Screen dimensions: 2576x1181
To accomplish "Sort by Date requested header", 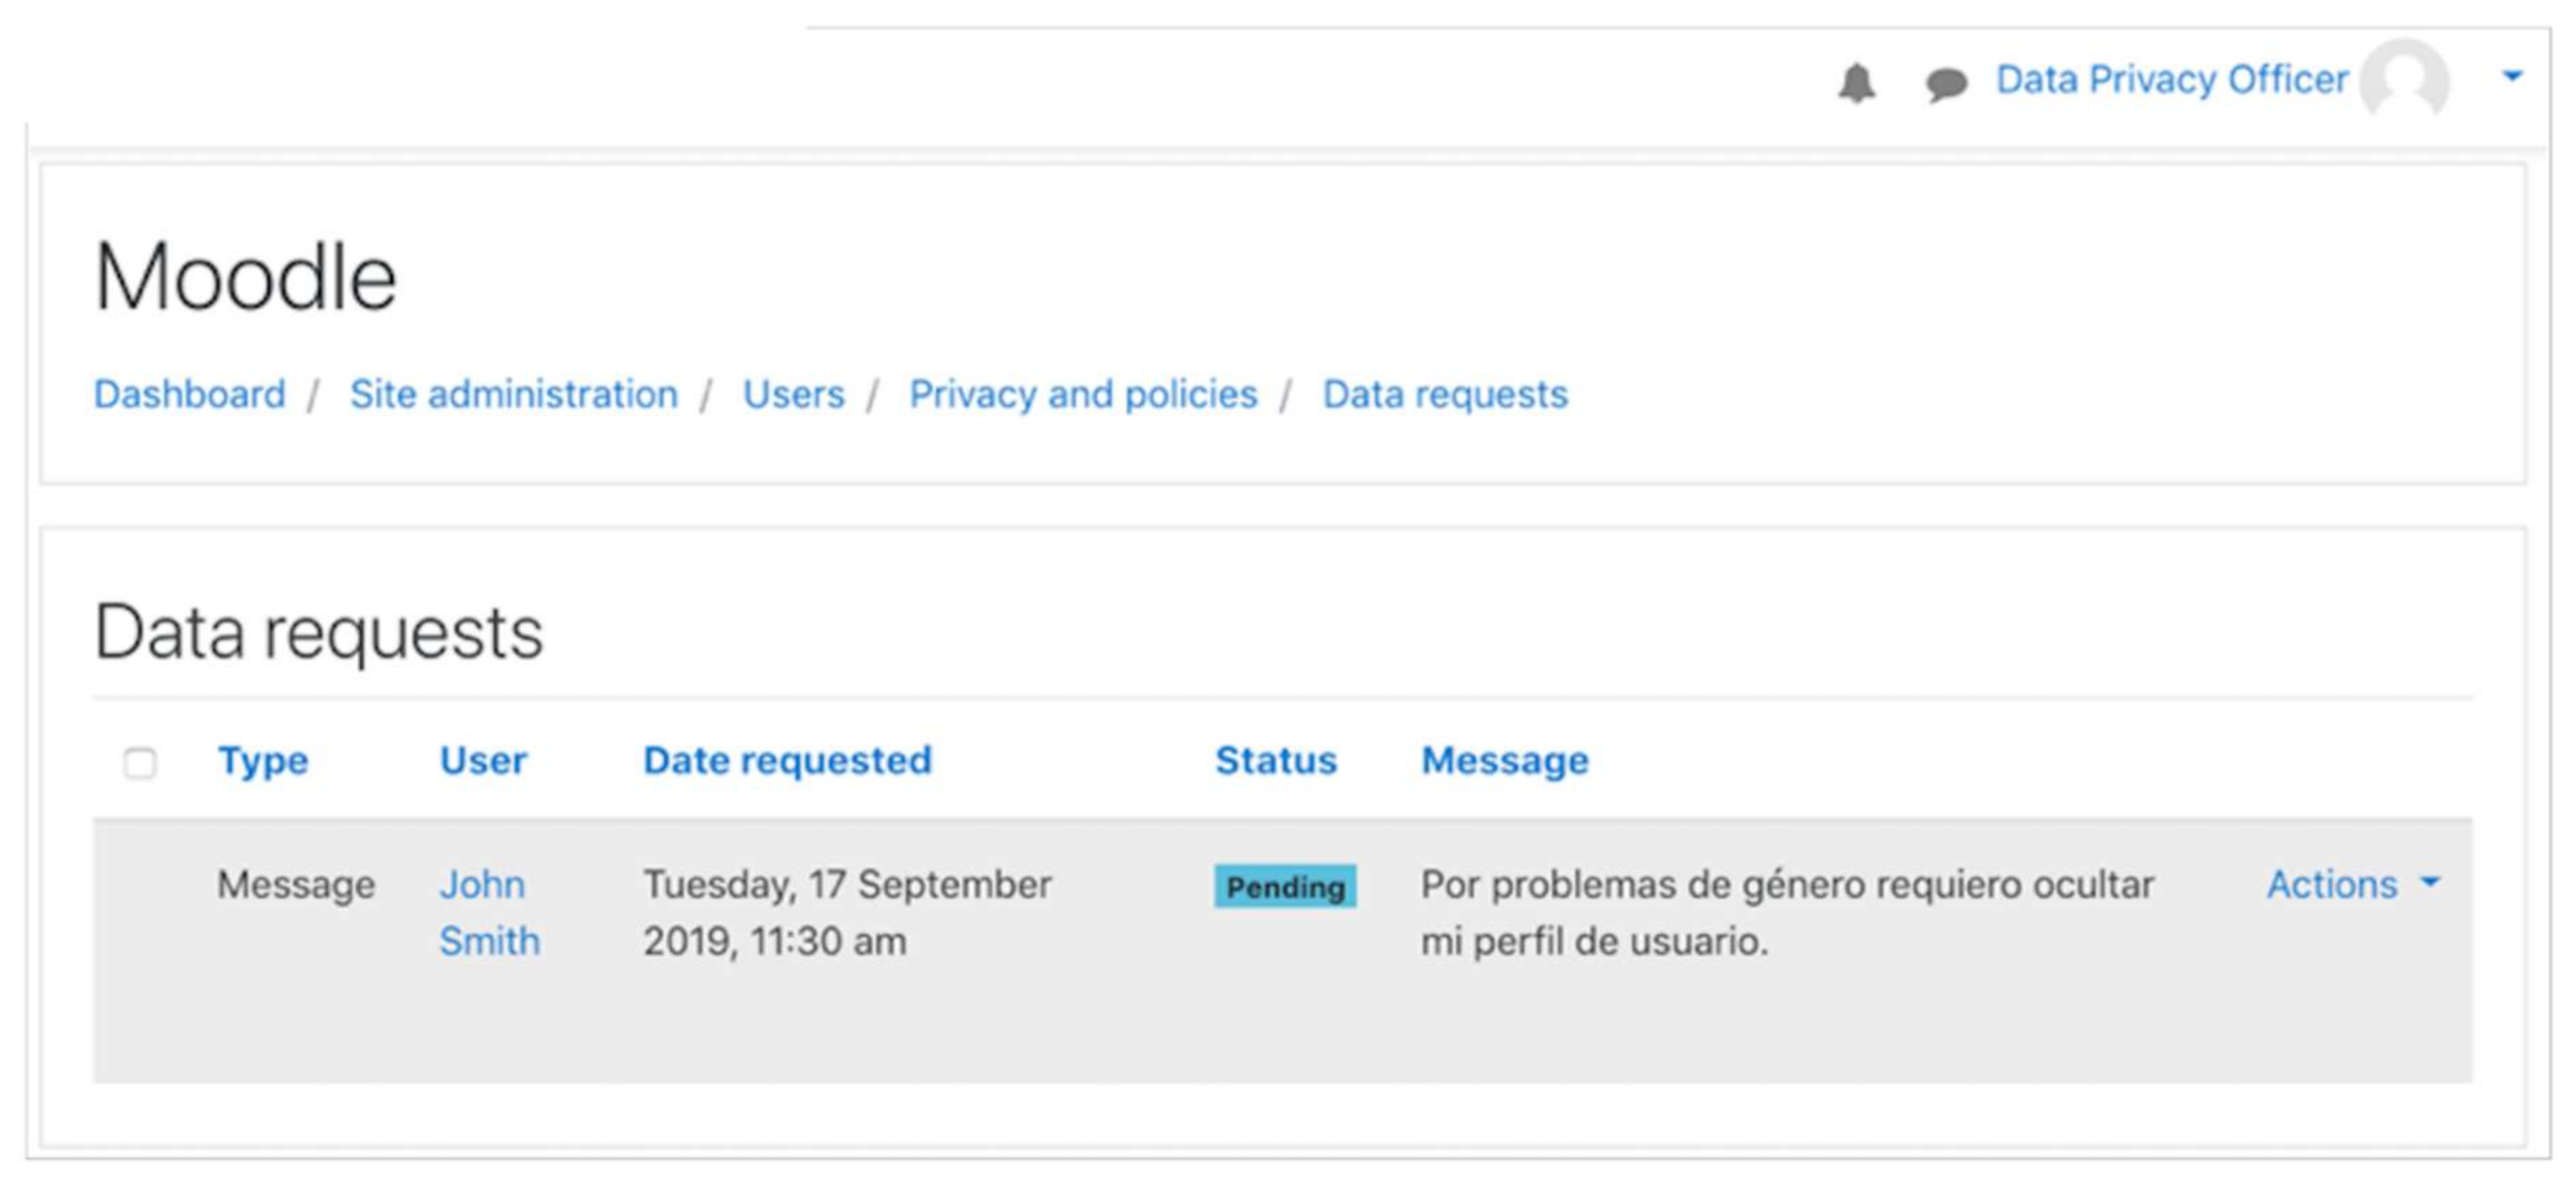I will [x=787, y=760].
